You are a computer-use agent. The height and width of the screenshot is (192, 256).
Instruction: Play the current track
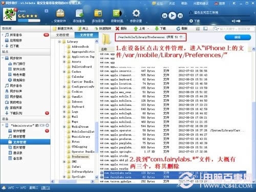(173, 16)
